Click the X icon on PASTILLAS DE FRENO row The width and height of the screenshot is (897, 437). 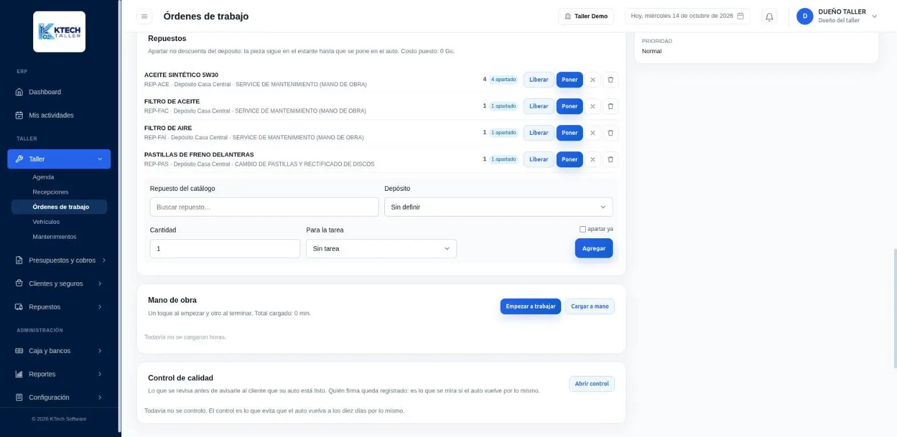pyautogui.click(x=593, y=159)
